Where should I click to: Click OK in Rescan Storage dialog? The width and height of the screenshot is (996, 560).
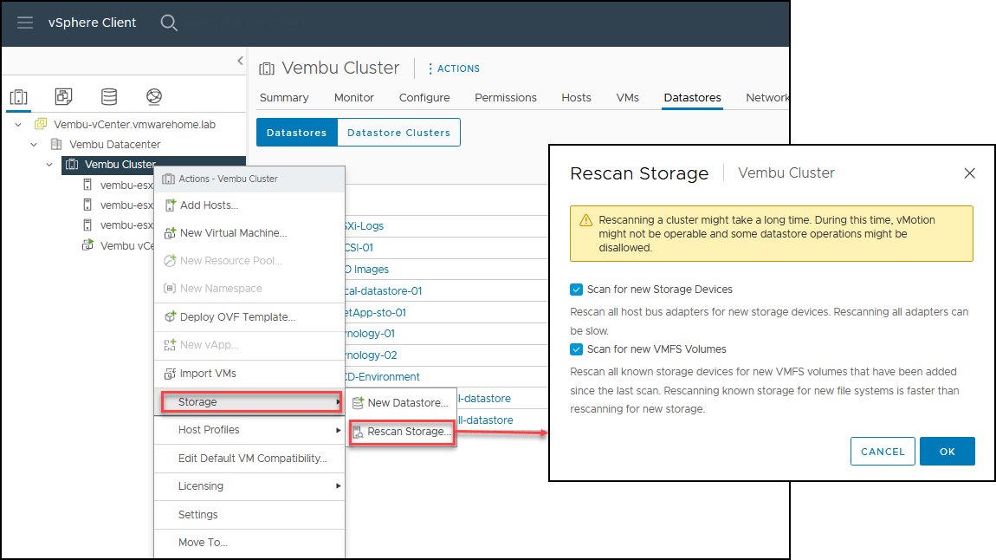(947, 452)
